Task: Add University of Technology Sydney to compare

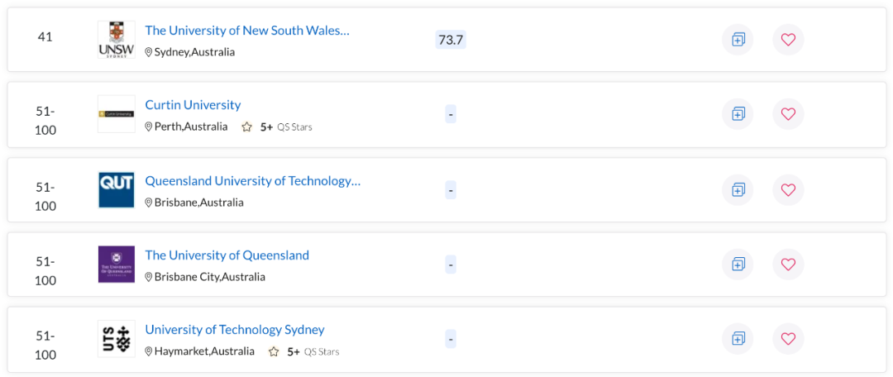Action: (x=738, y=339)
